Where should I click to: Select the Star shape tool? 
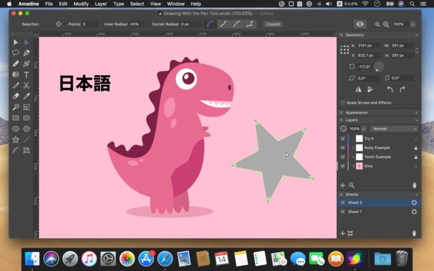[x=16, y=139]
